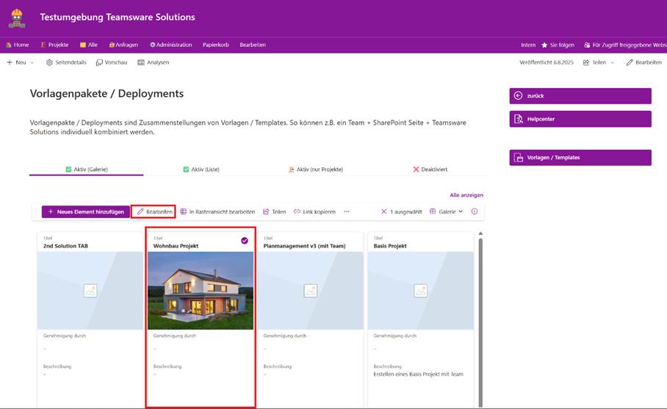This screenshot has height=409, width=667.
Task: Click the Vorschau preview icon
Action: click(x=99, y=62)
